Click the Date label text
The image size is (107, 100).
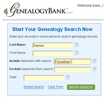[x=13, y=77]
